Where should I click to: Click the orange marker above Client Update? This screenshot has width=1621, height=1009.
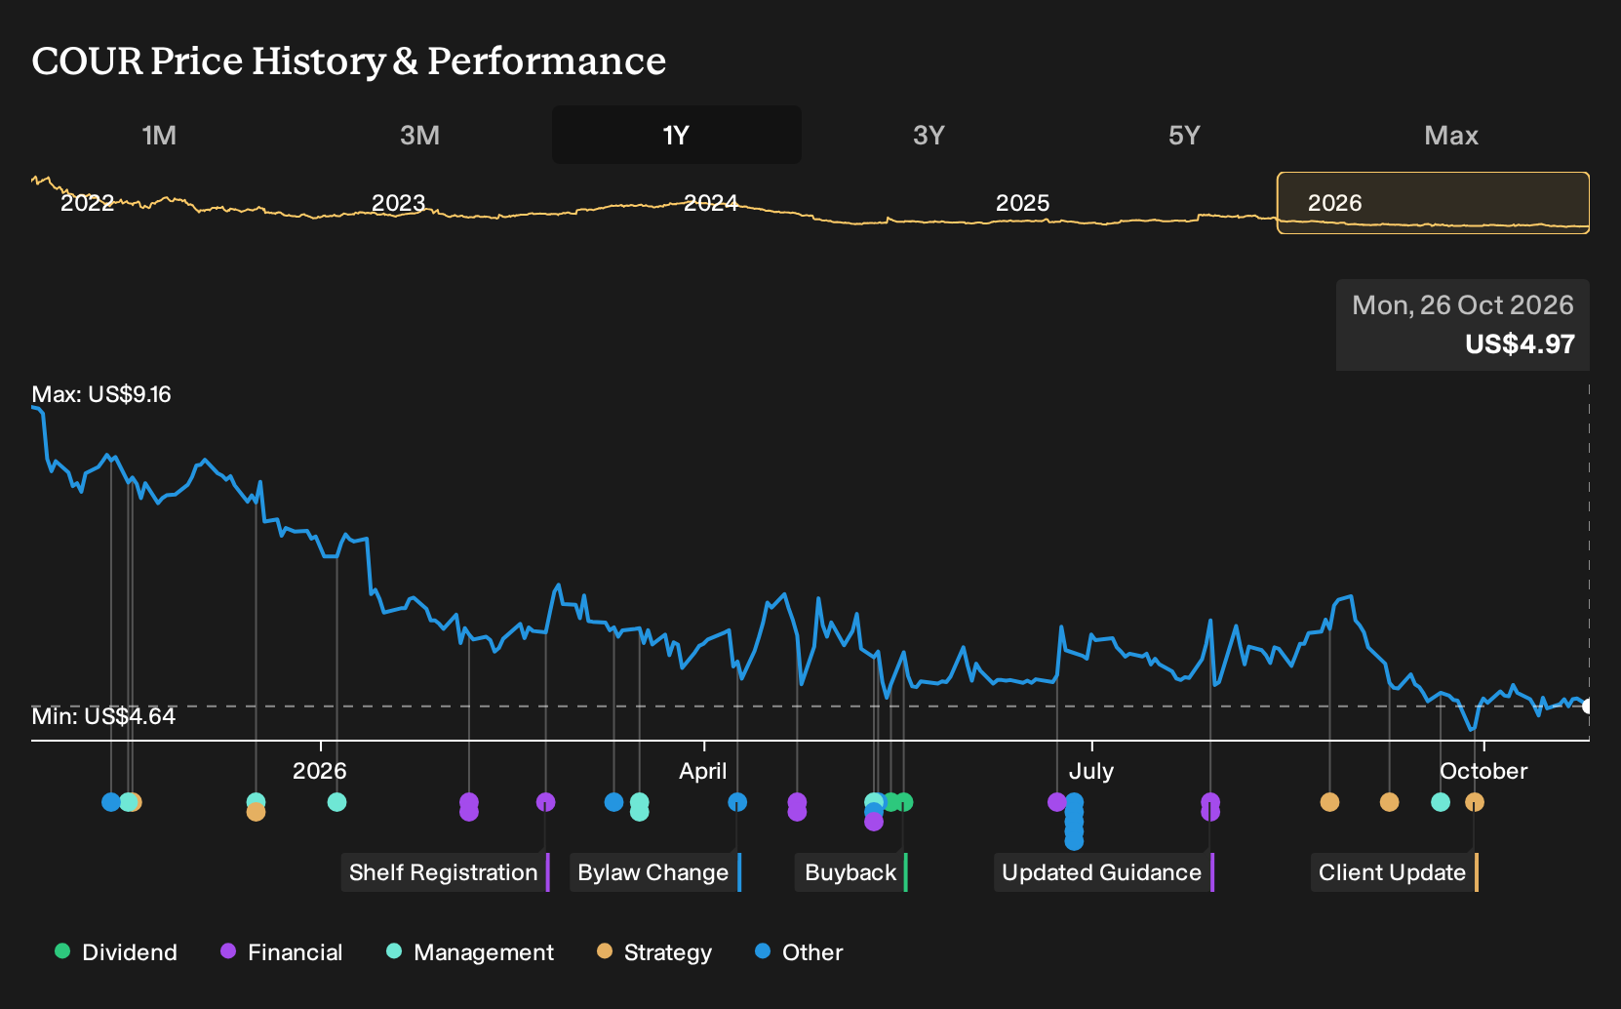pyautogui.click(x=1475, y=802)
